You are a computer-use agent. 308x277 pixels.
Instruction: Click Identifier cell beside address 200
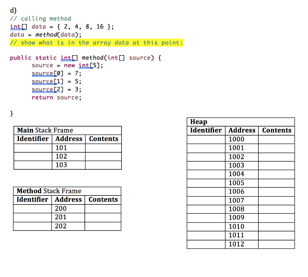click(x=32, y=209)
